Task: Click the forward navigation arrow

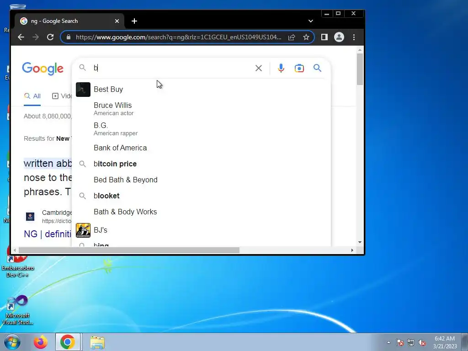Action: tap(36, 37)
